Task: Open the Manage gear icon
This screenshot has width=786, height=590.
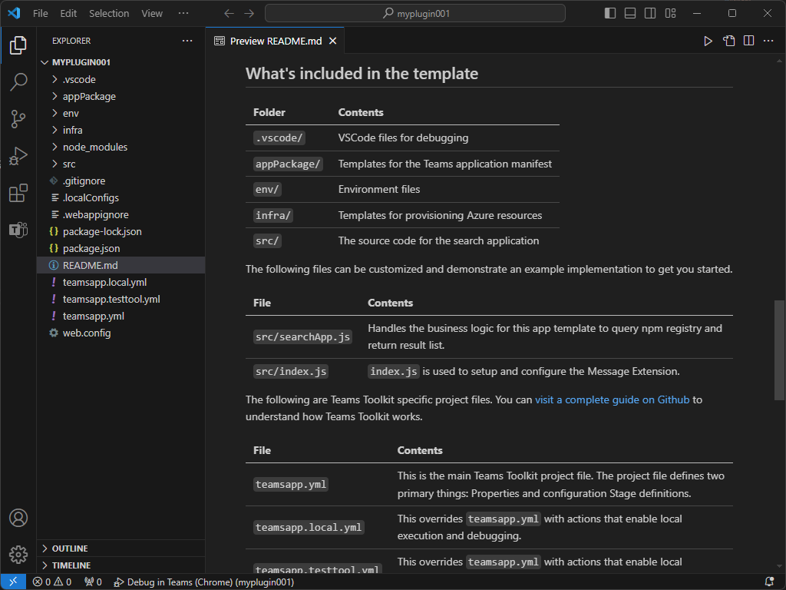Action: pos(18,555)
